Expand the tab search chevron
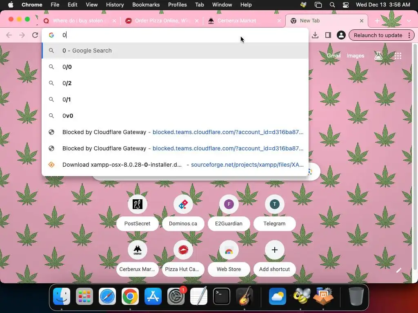The height and width of the screenshot is (313, 418). [409, 21]
